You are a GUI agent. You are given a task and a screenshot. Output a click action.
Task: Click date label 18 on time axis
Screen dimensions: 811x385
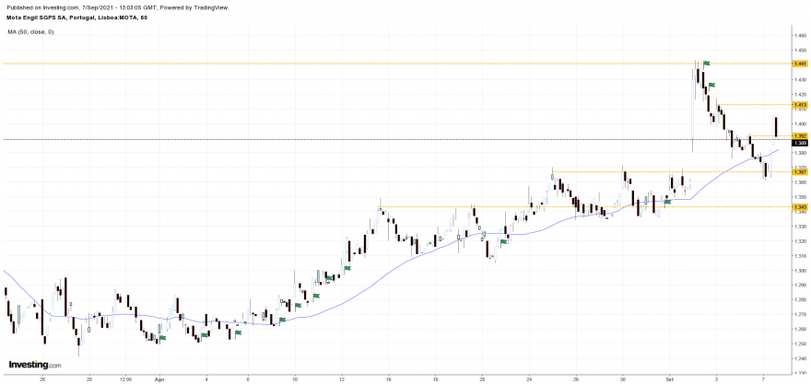436,379
